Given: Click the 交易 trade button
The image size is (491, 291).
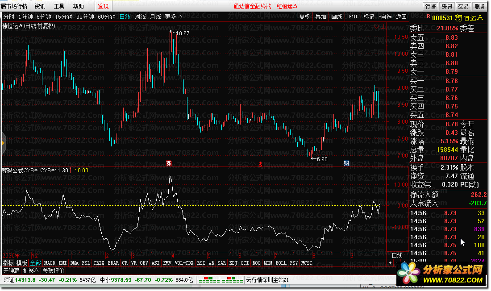Looking at the screenshot, I should point(463,6).
